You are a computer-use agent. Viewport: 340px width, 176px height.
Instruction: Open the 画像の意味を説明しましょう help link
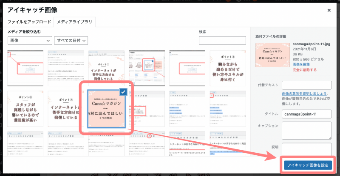point(305,93)
